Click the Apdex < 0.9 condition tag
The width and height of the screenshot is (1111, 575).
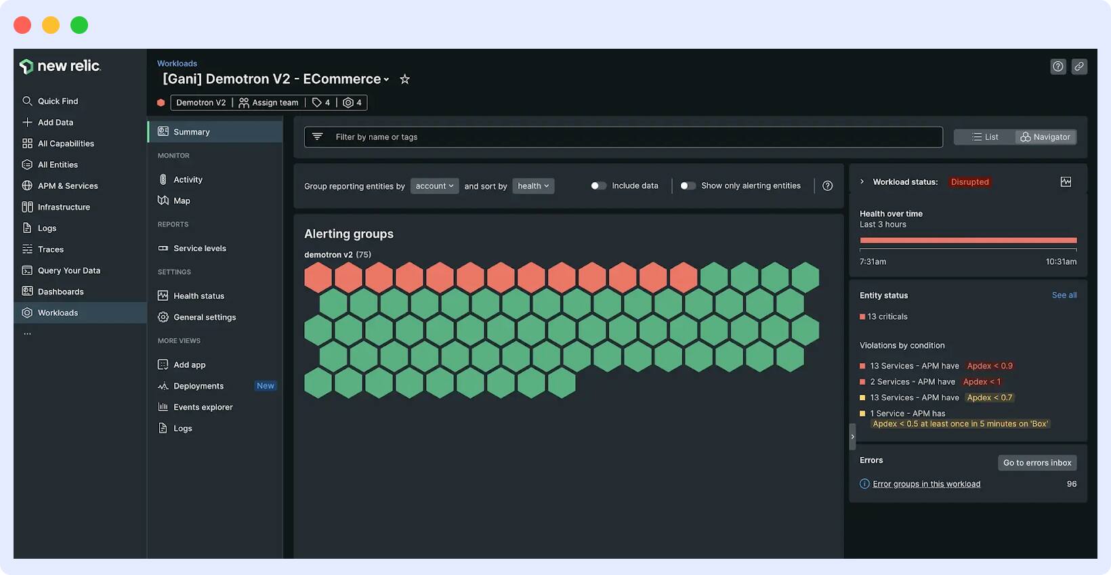click(x=990, y=366)
